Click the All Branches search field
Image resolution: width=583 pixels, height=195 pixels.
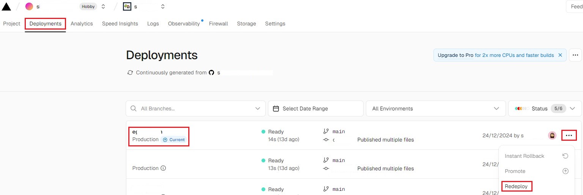[x=195, y=109]
